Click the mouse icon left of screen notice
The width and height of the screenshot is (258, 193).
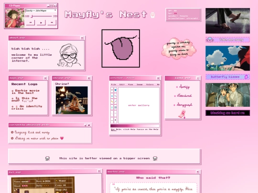coord(47,158)
